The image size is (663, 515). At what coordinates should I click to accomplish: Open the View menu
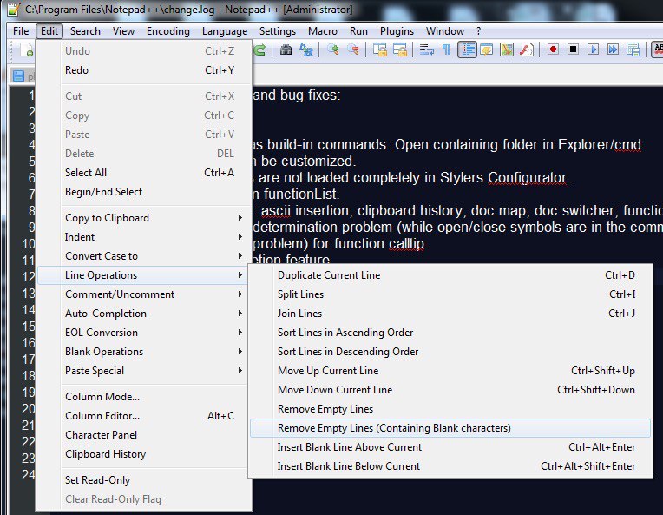(123, 31)
